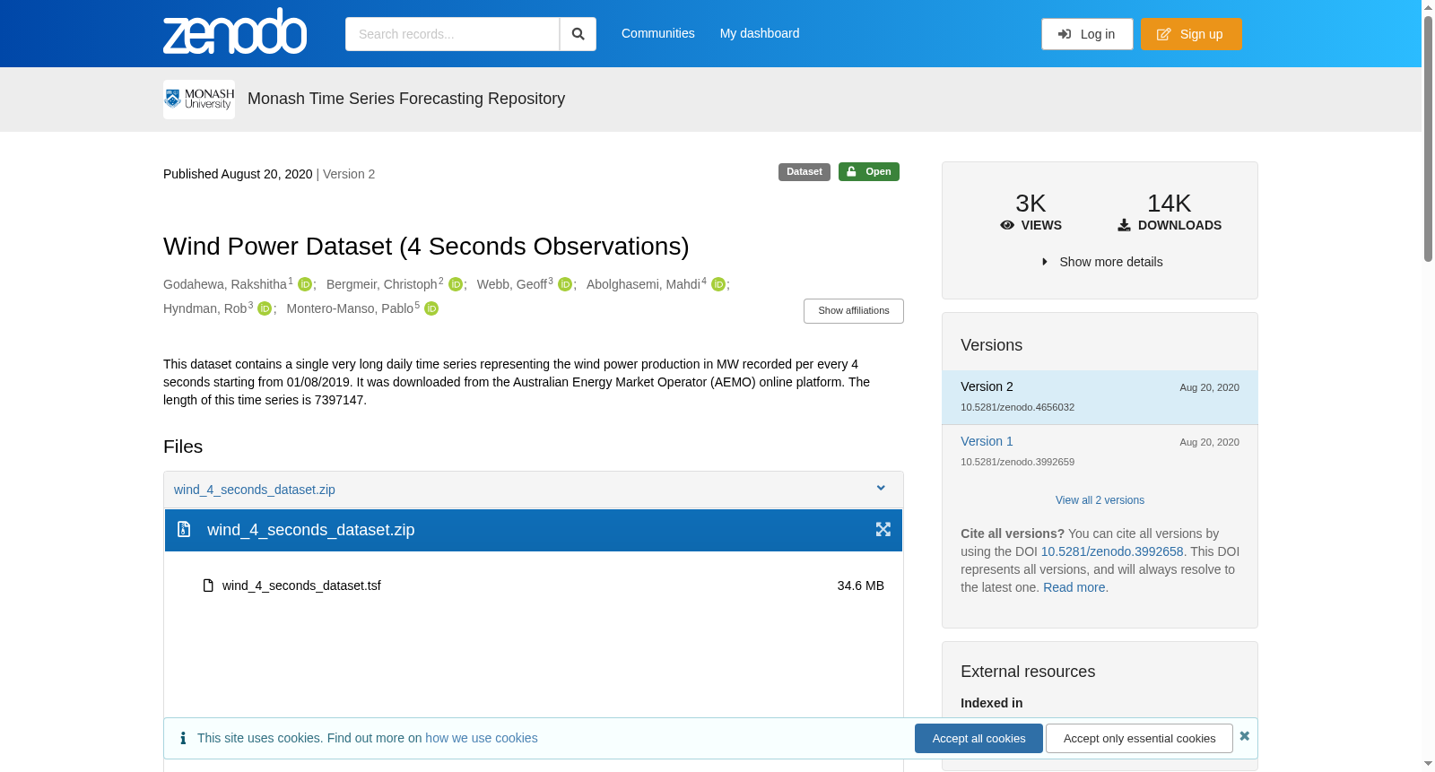Click author name Webb, Geoff
Image resolution: width=1435 pixels, height=772 pixels.
[512, 284]
